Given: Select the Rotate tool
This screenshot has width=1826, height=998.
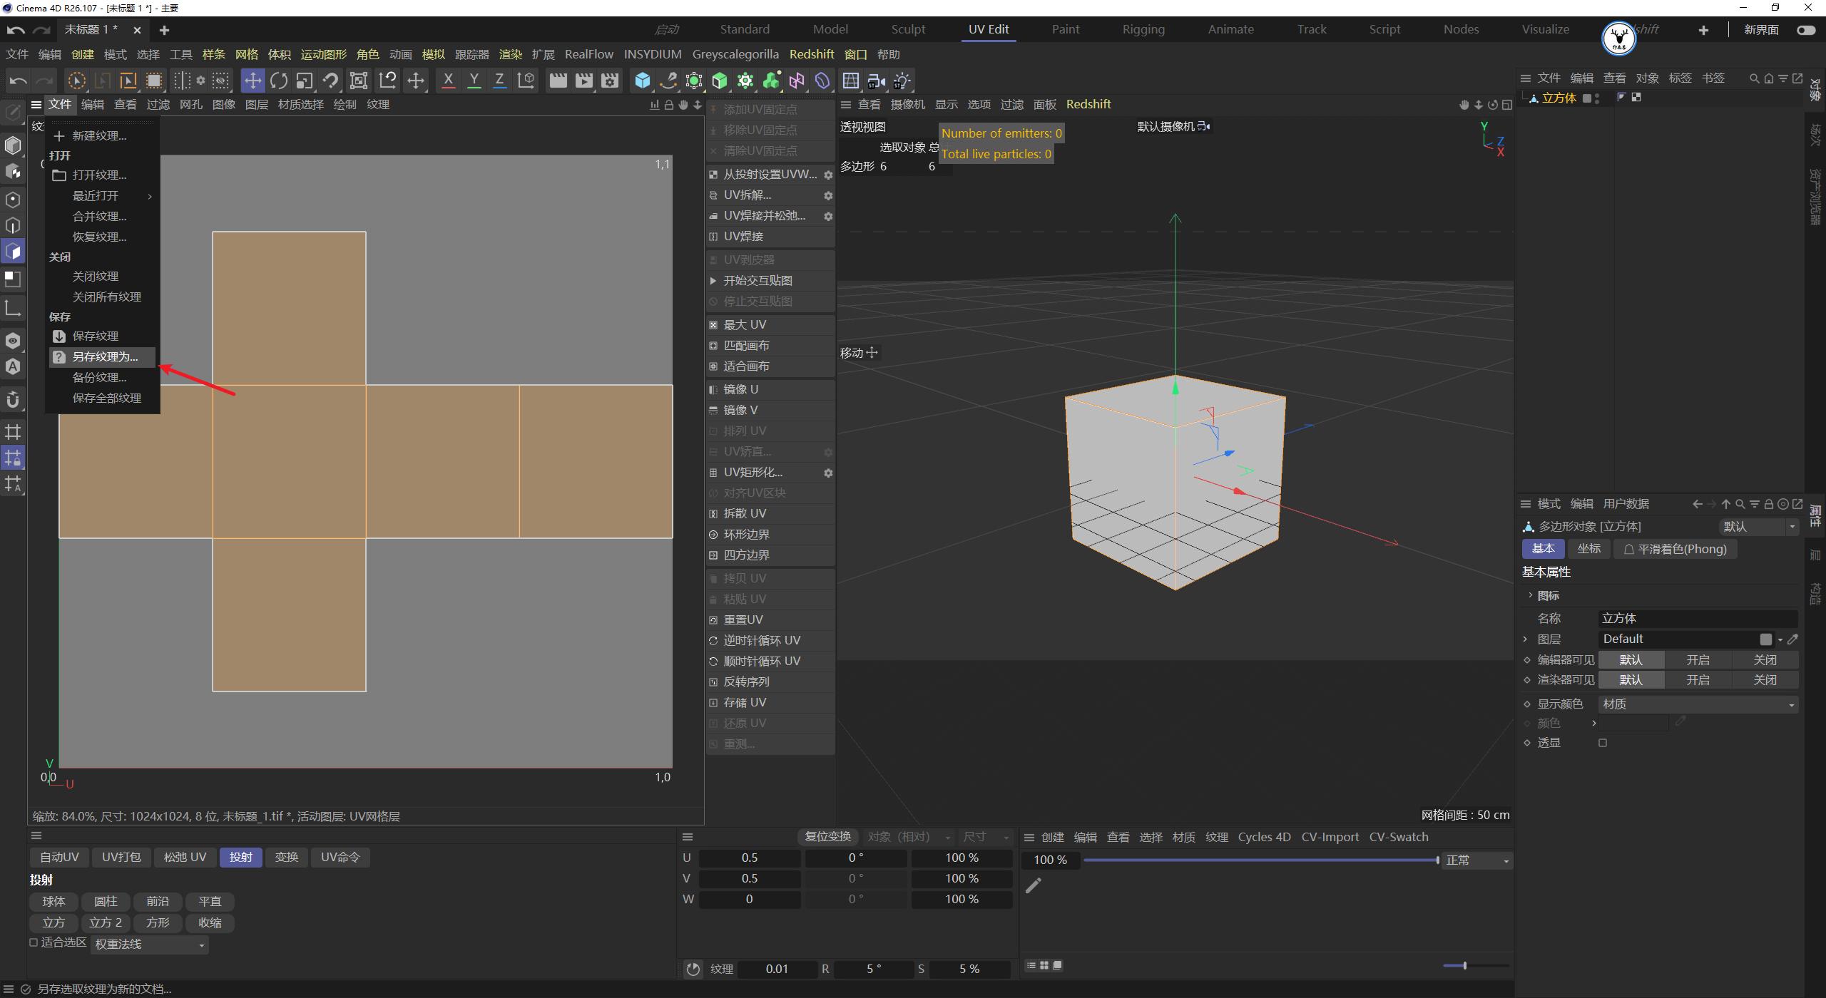Looking at the screenshot, I should [280, 81].
